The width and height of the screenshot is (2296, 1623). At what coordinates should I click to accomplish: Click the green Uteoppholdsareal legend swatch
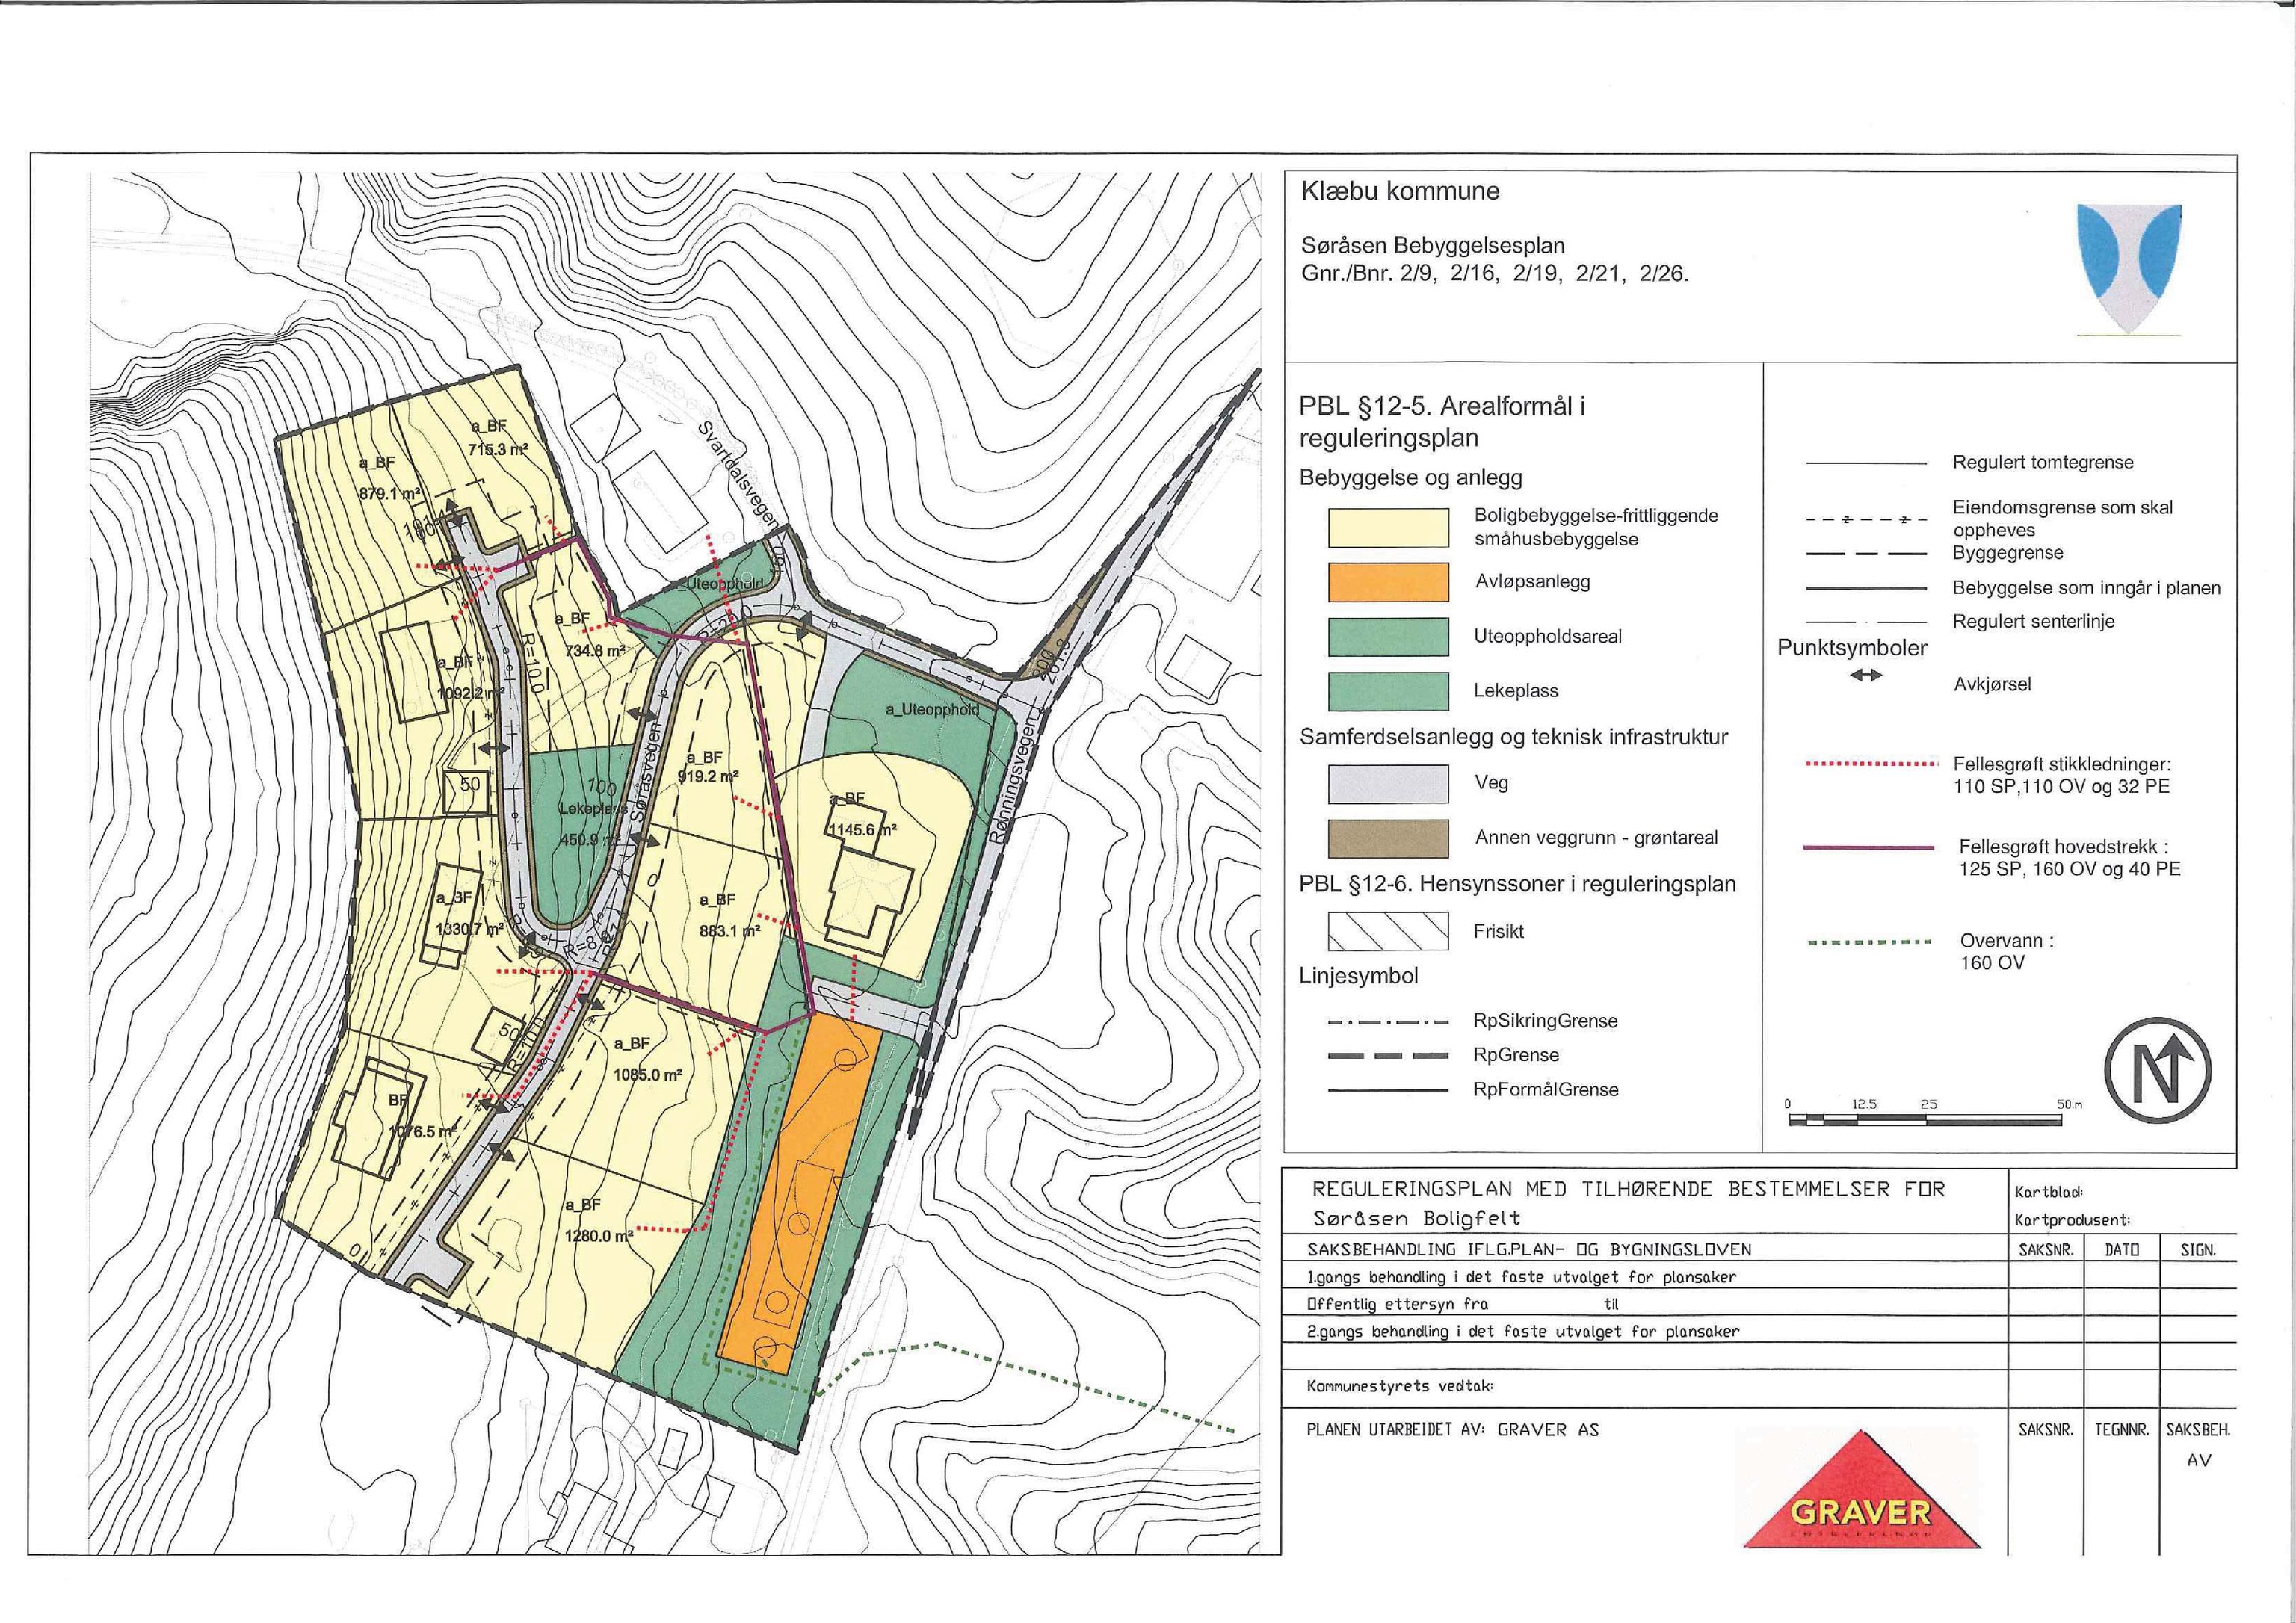pyautogui.click(x=1388, y=637)
